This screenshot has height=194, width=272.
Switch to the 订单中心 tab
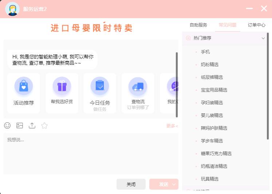[256, 25]
